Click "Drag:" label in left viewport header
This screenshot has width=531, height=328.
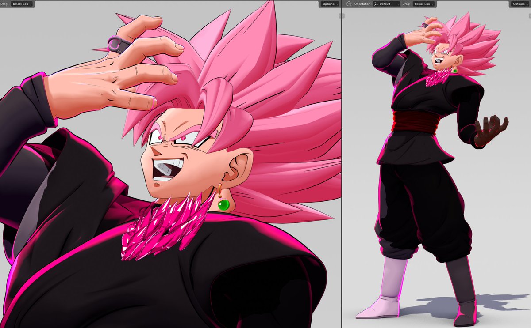4,4
